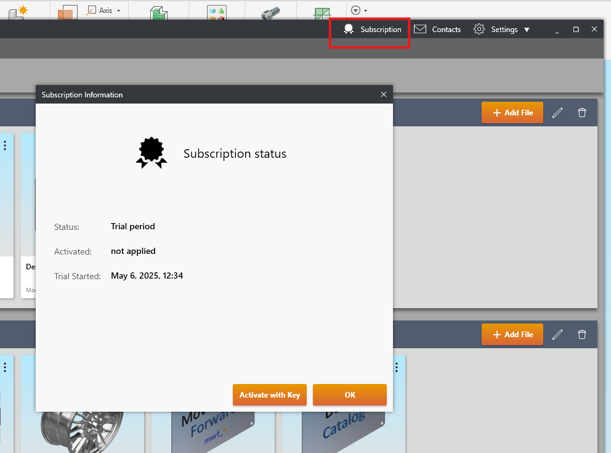Click the Add File button in upper section
This screenshot has width=611, height=453.
point(512,113)
